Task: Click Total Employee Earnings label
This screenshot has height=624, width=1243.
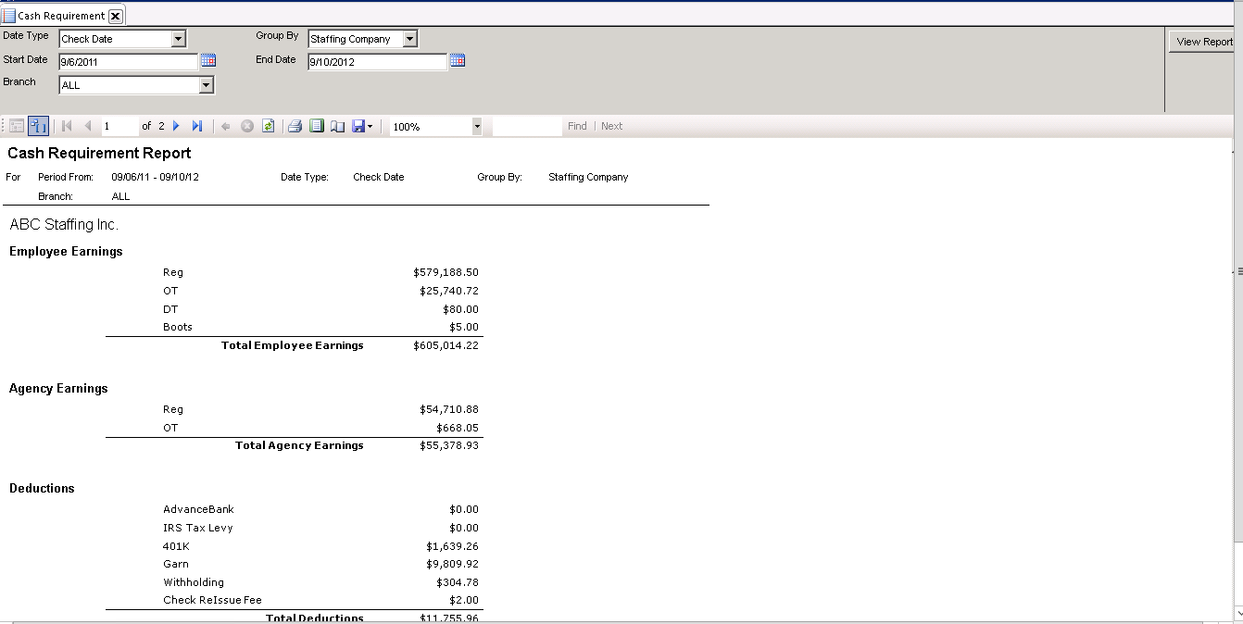Action: pyautogui.click(x=293, y=345)
